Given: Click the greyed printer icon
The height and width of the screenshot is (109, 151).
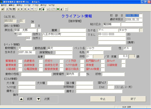Looking at the screenshot, I should (51, 9).
